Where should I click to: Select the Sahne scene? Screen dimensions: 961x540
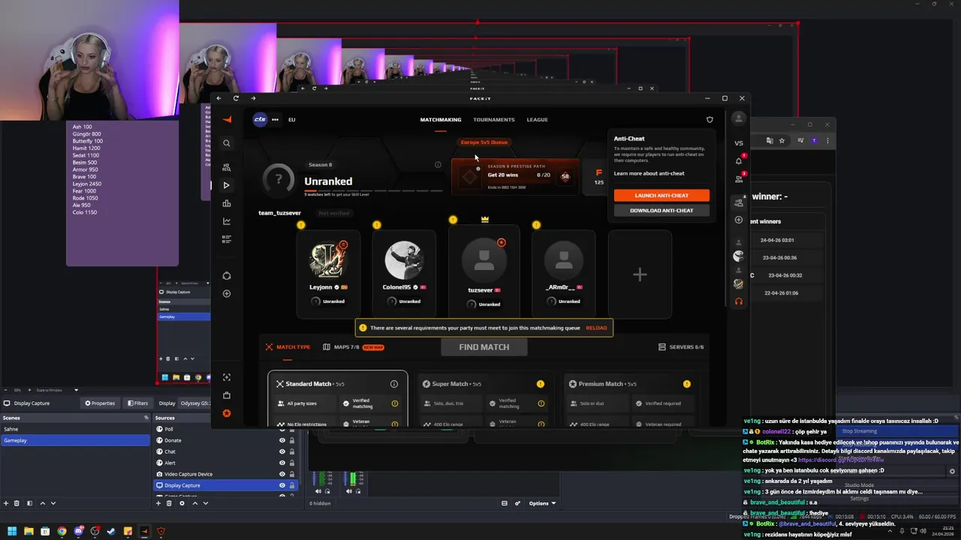pos(75,429)
